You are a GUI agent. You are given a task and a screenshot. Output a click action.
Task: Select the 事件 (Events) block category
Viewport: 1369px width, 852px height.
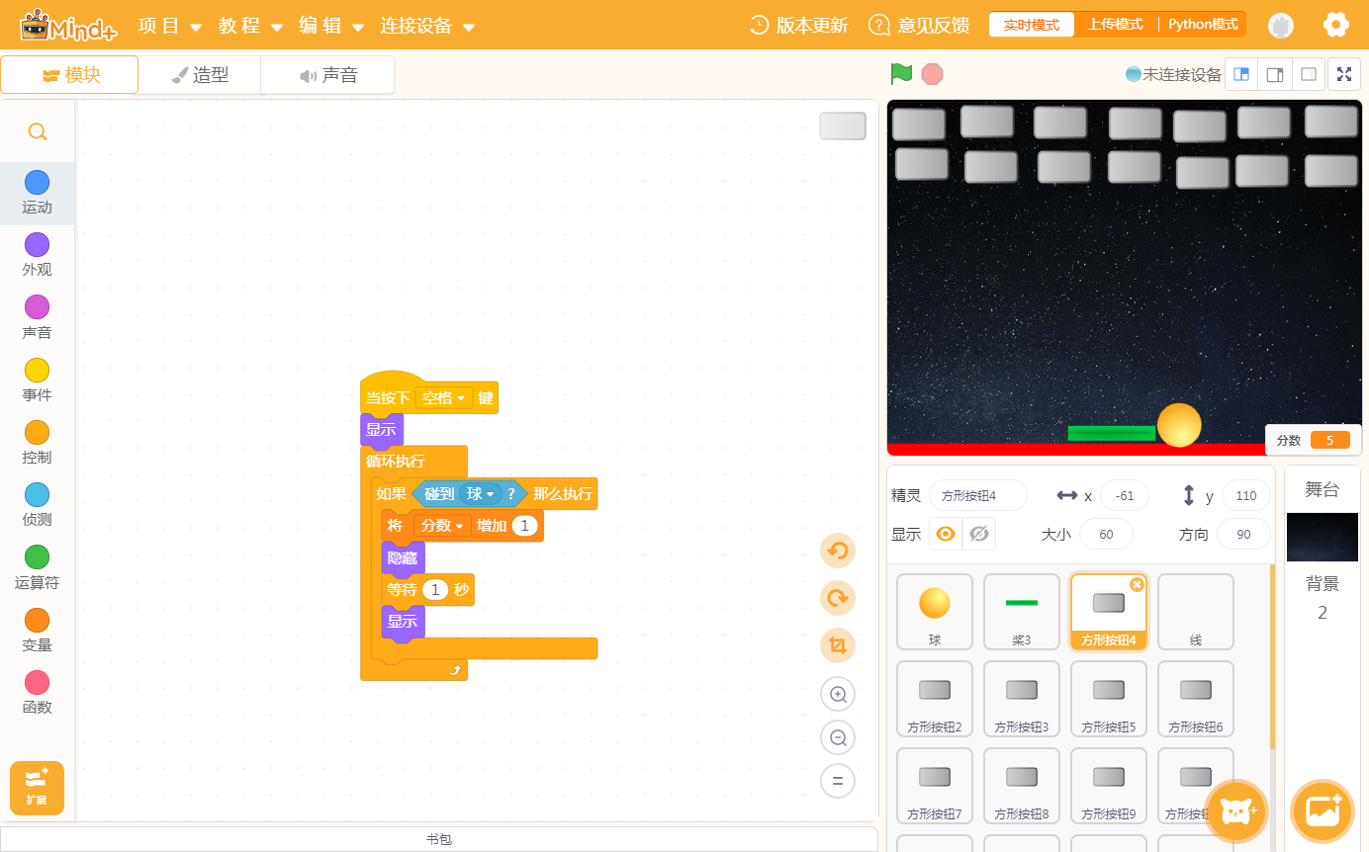coord(38,379)
